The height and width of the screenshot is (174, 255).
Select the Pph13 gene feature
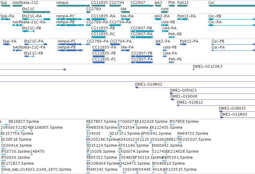(183, 6)
